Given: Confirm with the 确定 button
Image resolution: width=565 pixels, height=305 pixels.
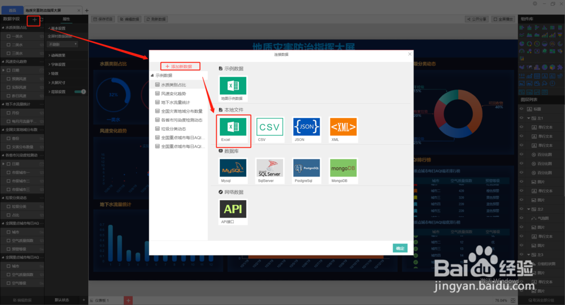Looking at the screenshot, I should pos(400,248).
